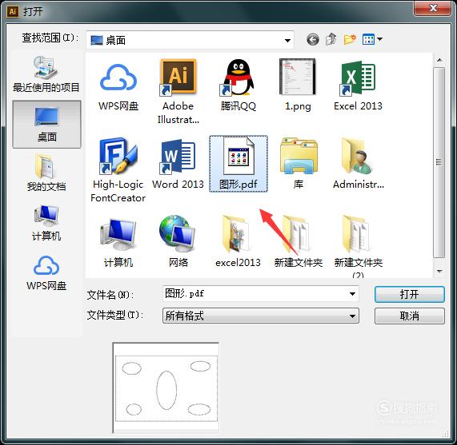The height and width of the screenshot is (445, 457).
Task: Click the back navigation arrow icon
Action: 313,39
